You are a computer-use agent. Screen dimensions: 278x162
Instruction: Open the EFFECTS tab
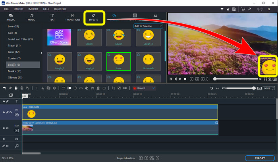94,17
